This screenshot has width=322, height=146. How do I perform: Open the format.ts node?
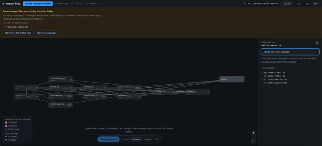[x=61, y=88]
